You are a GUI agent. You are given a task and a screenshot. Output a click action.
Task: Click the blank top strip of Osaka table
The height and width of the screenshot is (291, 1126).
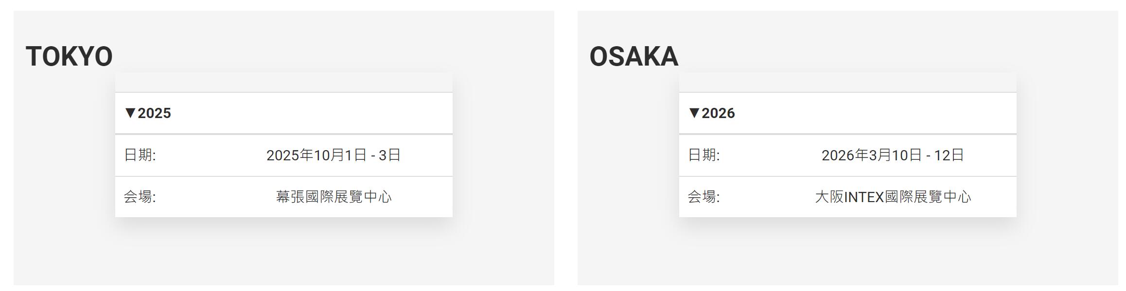click(x=848, y=83)
